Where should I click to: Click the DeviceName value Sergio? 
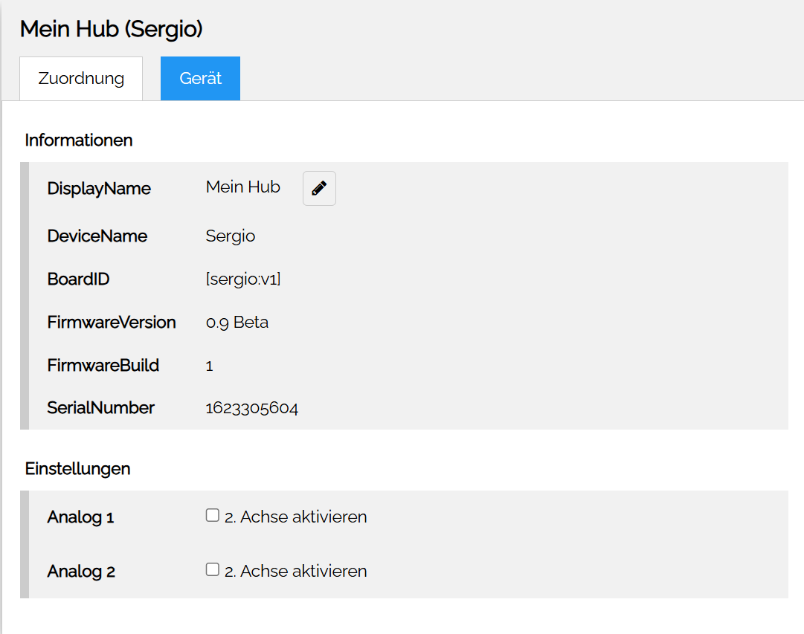(x=230, y=236)
